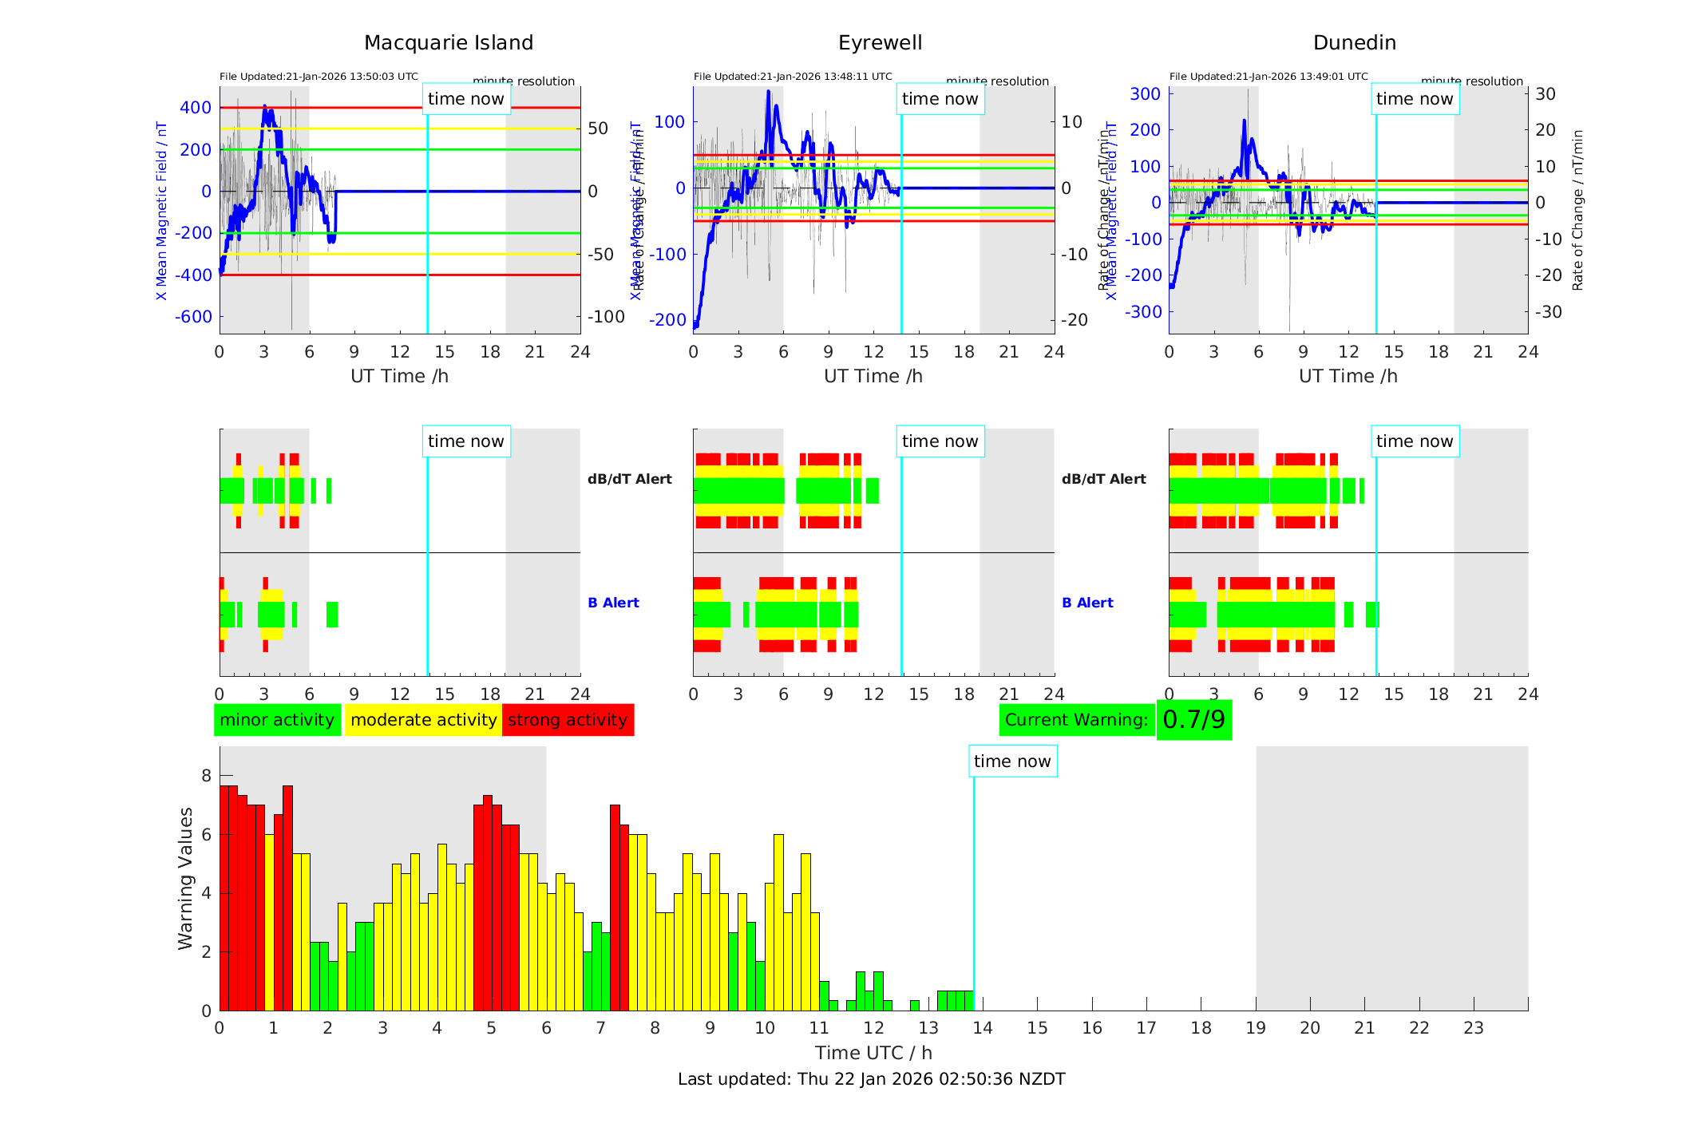Screen dimensions: 1690x1147
Task: Click the Macquarie Island chart title
Action: 448,43
